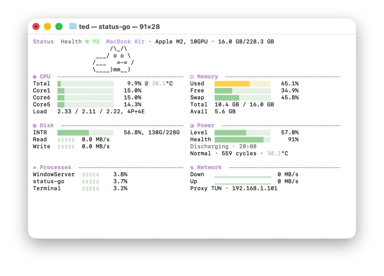Click the Memory Free bar
Viewport: 384px width, 276px height.
(243, 91)
